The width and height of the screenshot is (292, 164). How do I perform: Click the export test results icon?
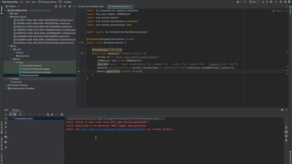pyautogui.click(x=52, y=114)
